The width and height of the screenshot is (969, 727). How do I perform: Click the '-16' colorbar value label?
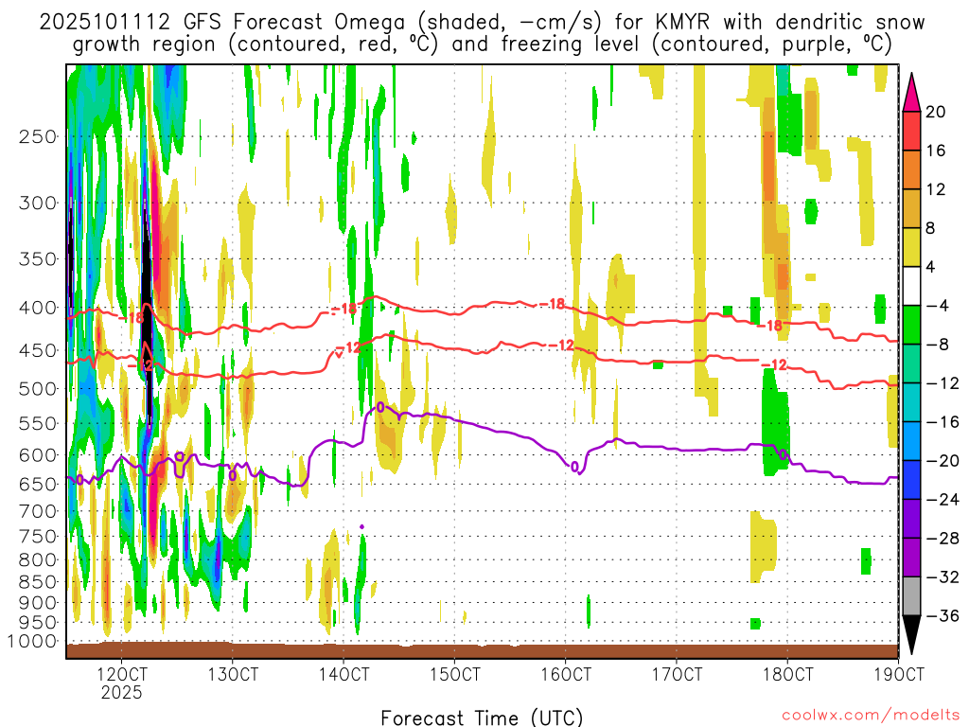point(943,422)
